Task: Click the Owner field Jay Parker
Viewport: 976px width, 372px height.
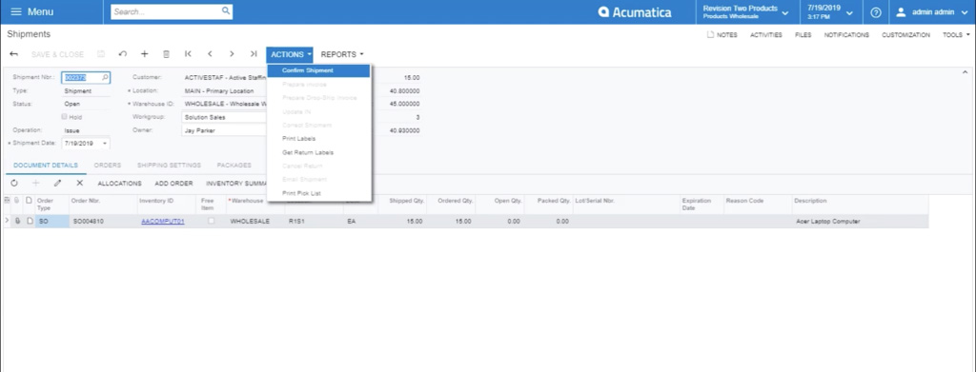Action: tap(225, 130)
